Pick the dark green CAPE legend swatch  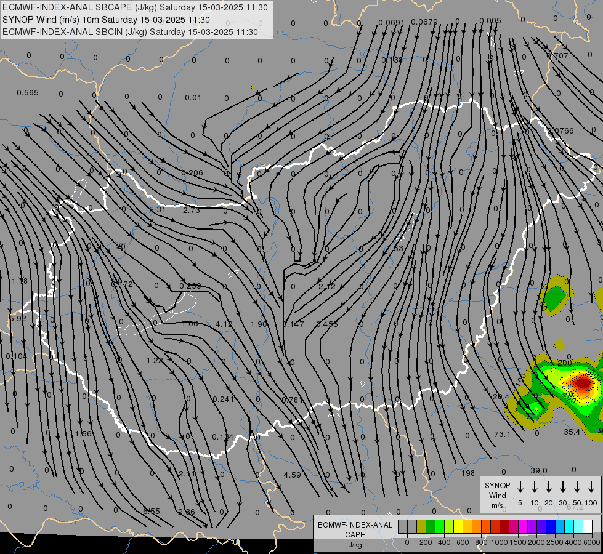(431, 527)
